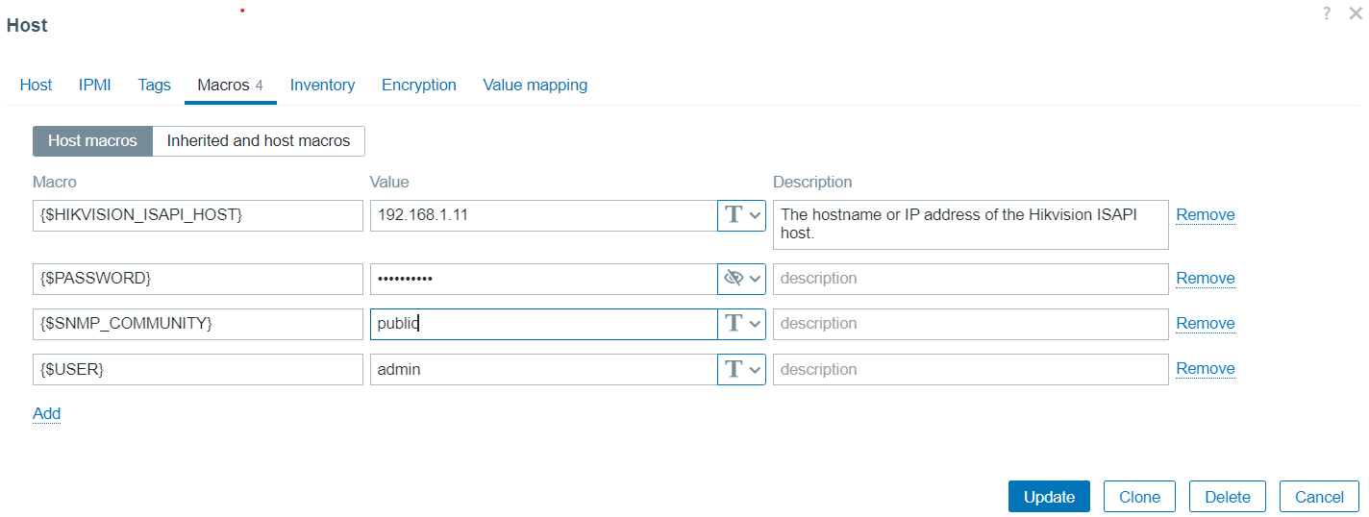Switch to the Inventory tab
This screenshot has height=517, width=1369.
322,85
